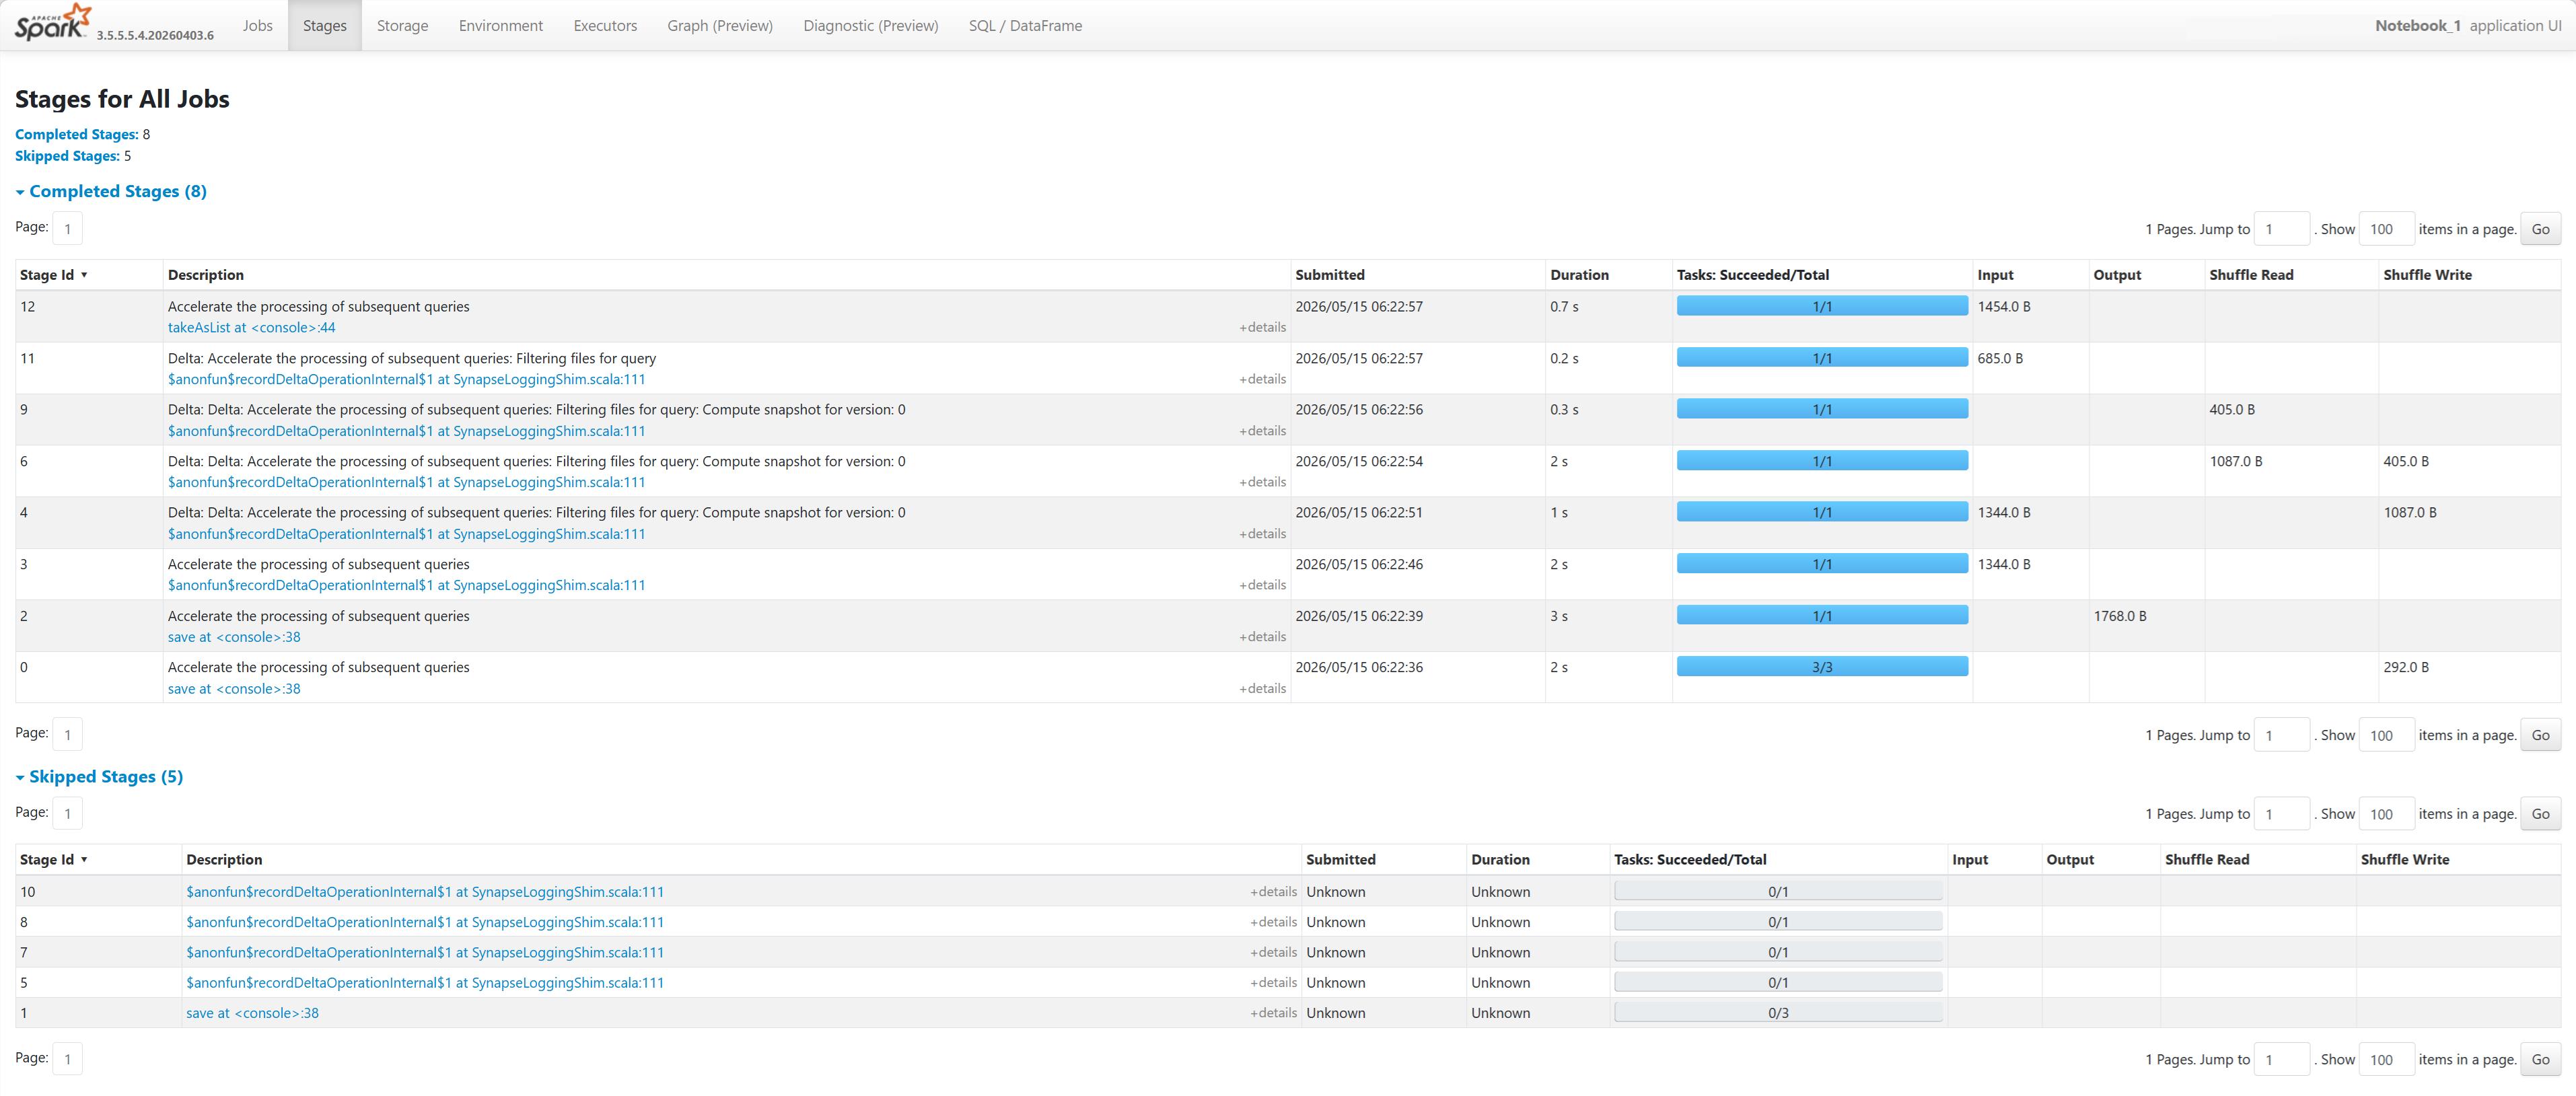Expand +details for skipped stage 8
The height and width of the screenshot is (1096, 2576).
(x=1273, y=922)
